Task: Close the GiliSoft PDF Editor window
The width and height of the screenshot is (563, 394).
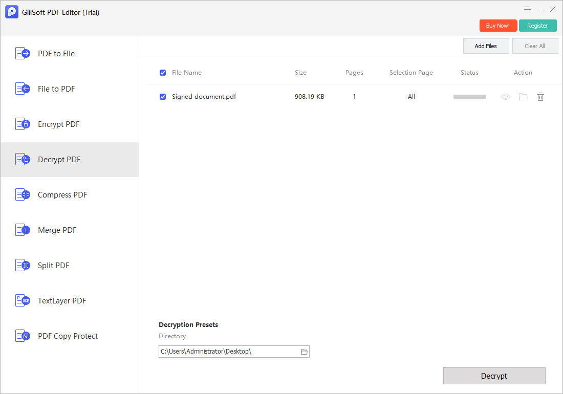Action: 553,10
